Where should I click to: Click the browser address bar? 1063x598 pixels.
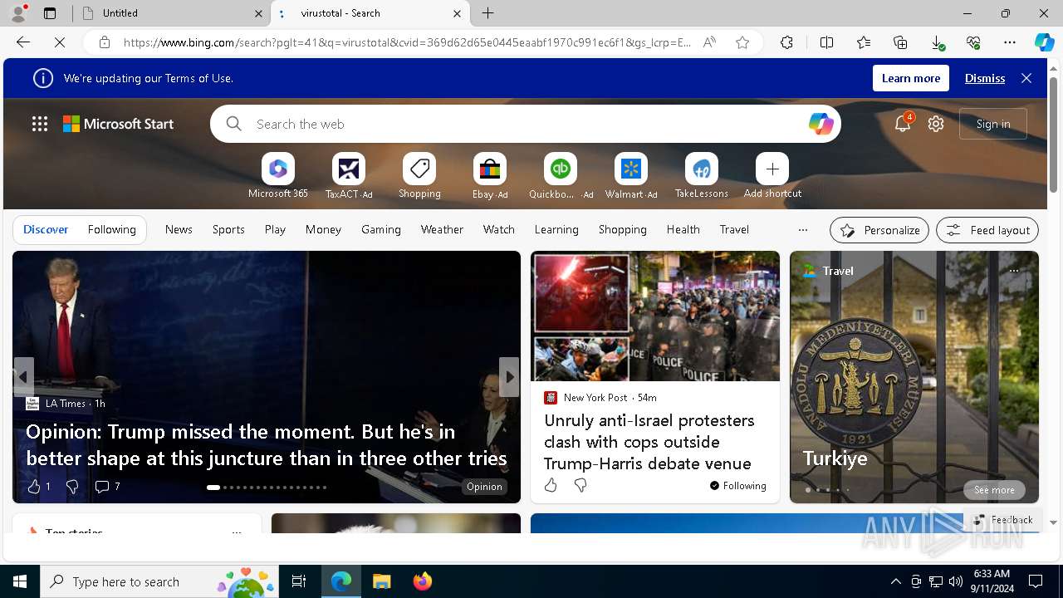(407, 42)
